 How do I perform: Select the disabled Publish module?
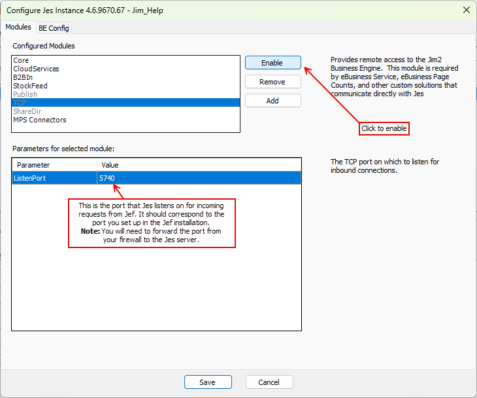click(125, 94)
